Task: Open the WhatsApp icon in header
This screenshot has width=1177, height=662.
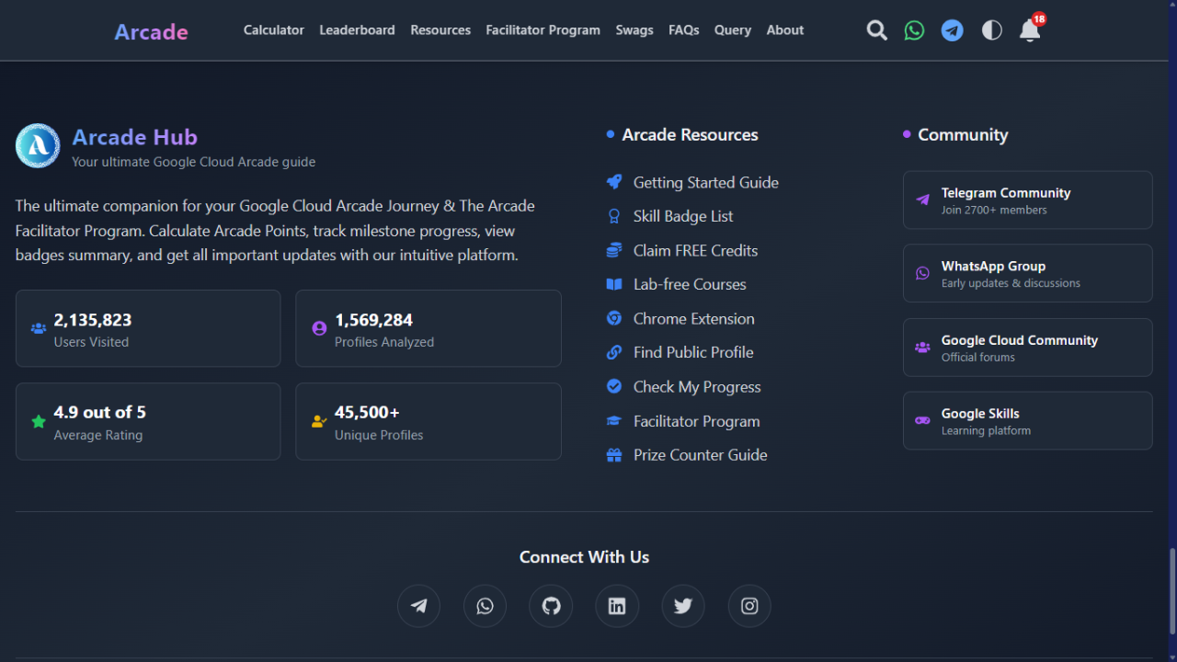Action: (914, 30)
